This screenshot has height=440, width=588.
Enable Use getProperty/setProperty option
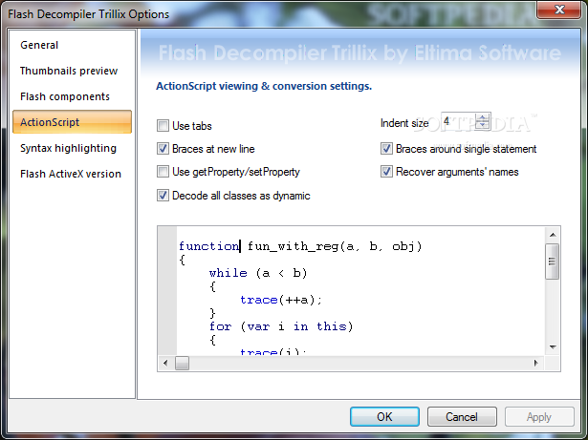(x=163, y=172)
